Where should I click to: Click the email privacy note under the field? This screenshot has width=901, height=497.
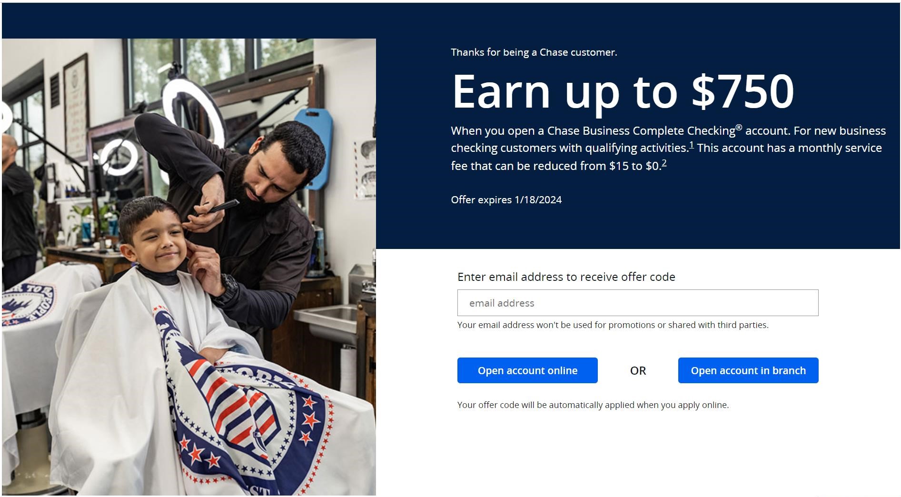point(613,325)
